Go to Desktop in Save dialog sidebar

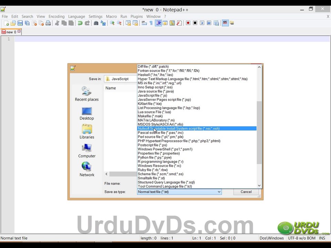tap(87, 114)
